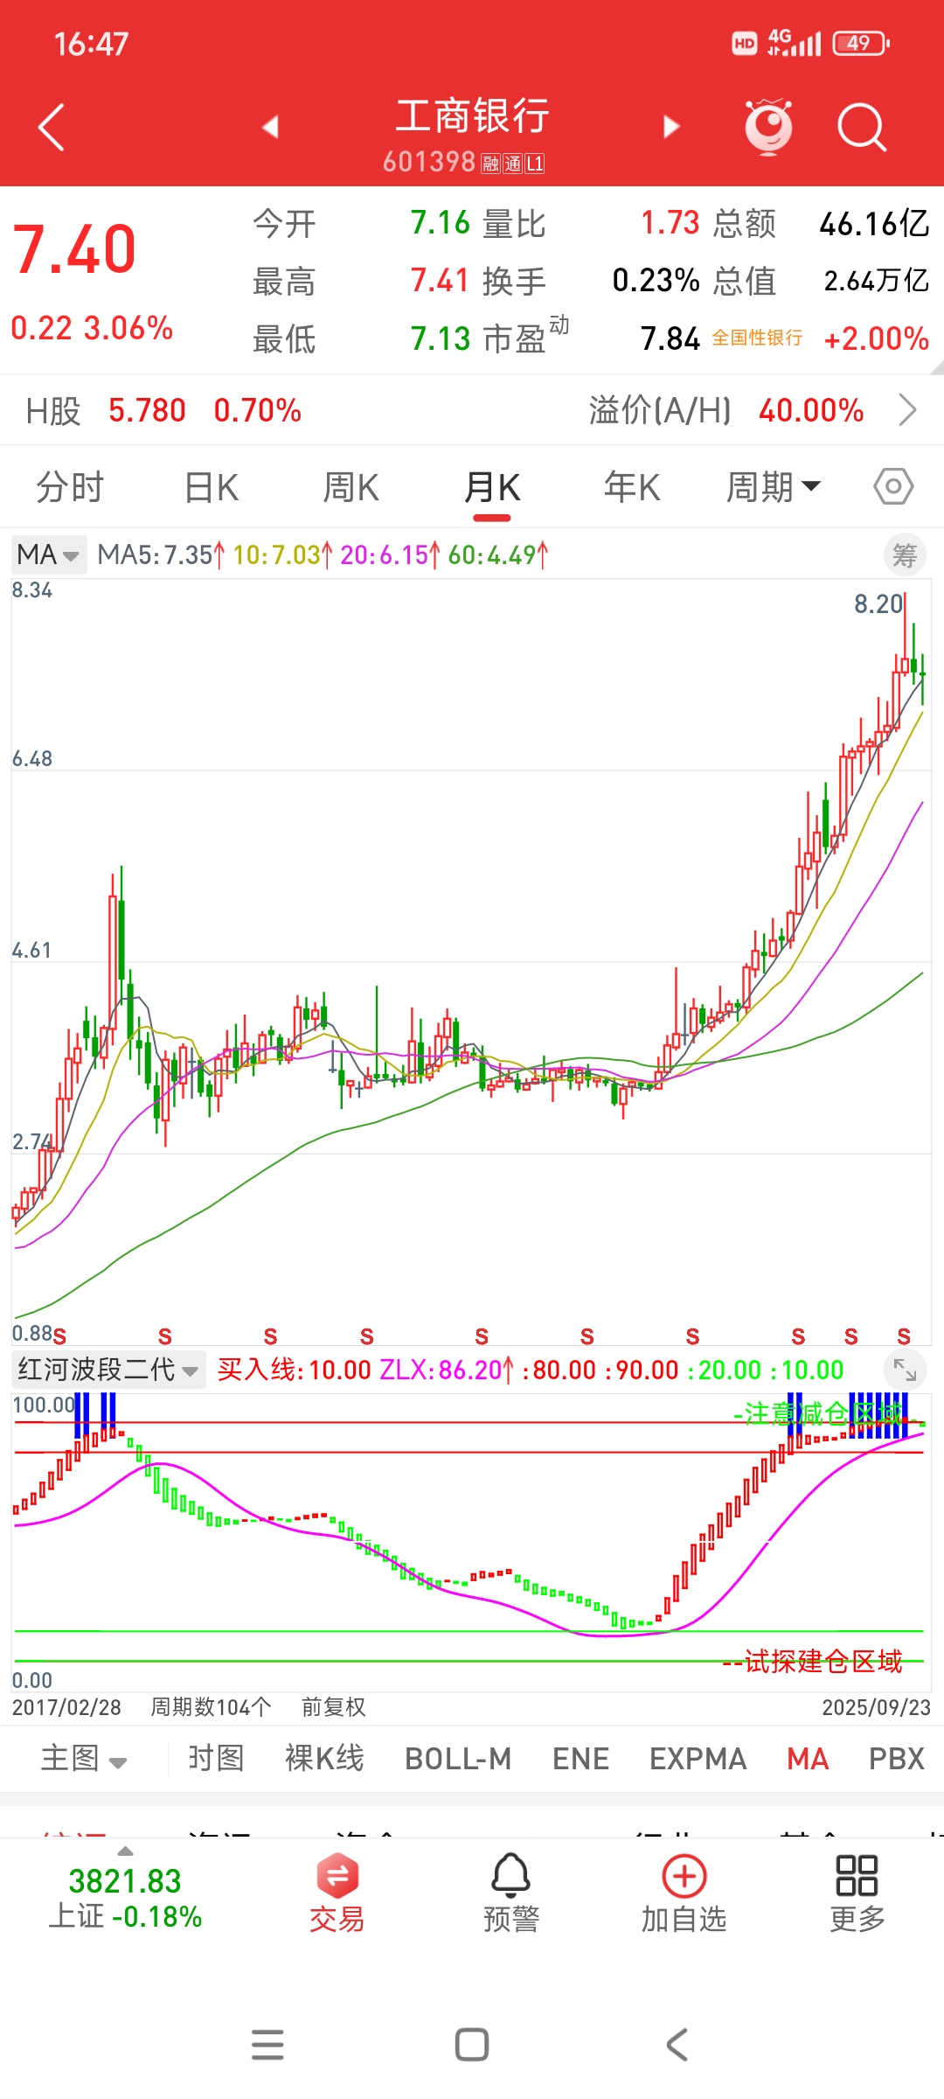Screen dimensions: 944x2099
Task: Tap the 8.20 high price marker
Action: (x=878, y=603)
